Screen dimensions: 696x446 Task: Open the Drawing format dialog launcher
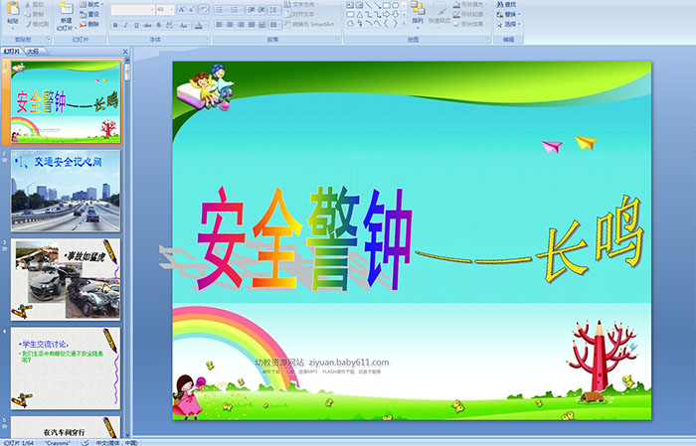point(488,40)
